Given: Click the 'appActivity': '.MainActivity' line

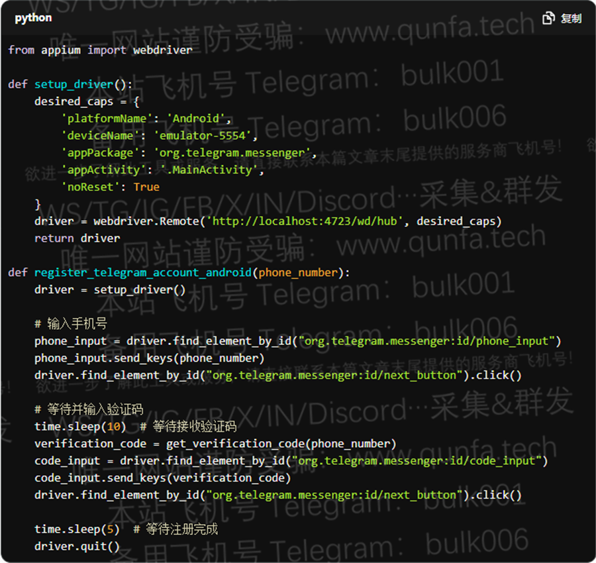Looking at the screenshot, I should (x=163, y=170).
